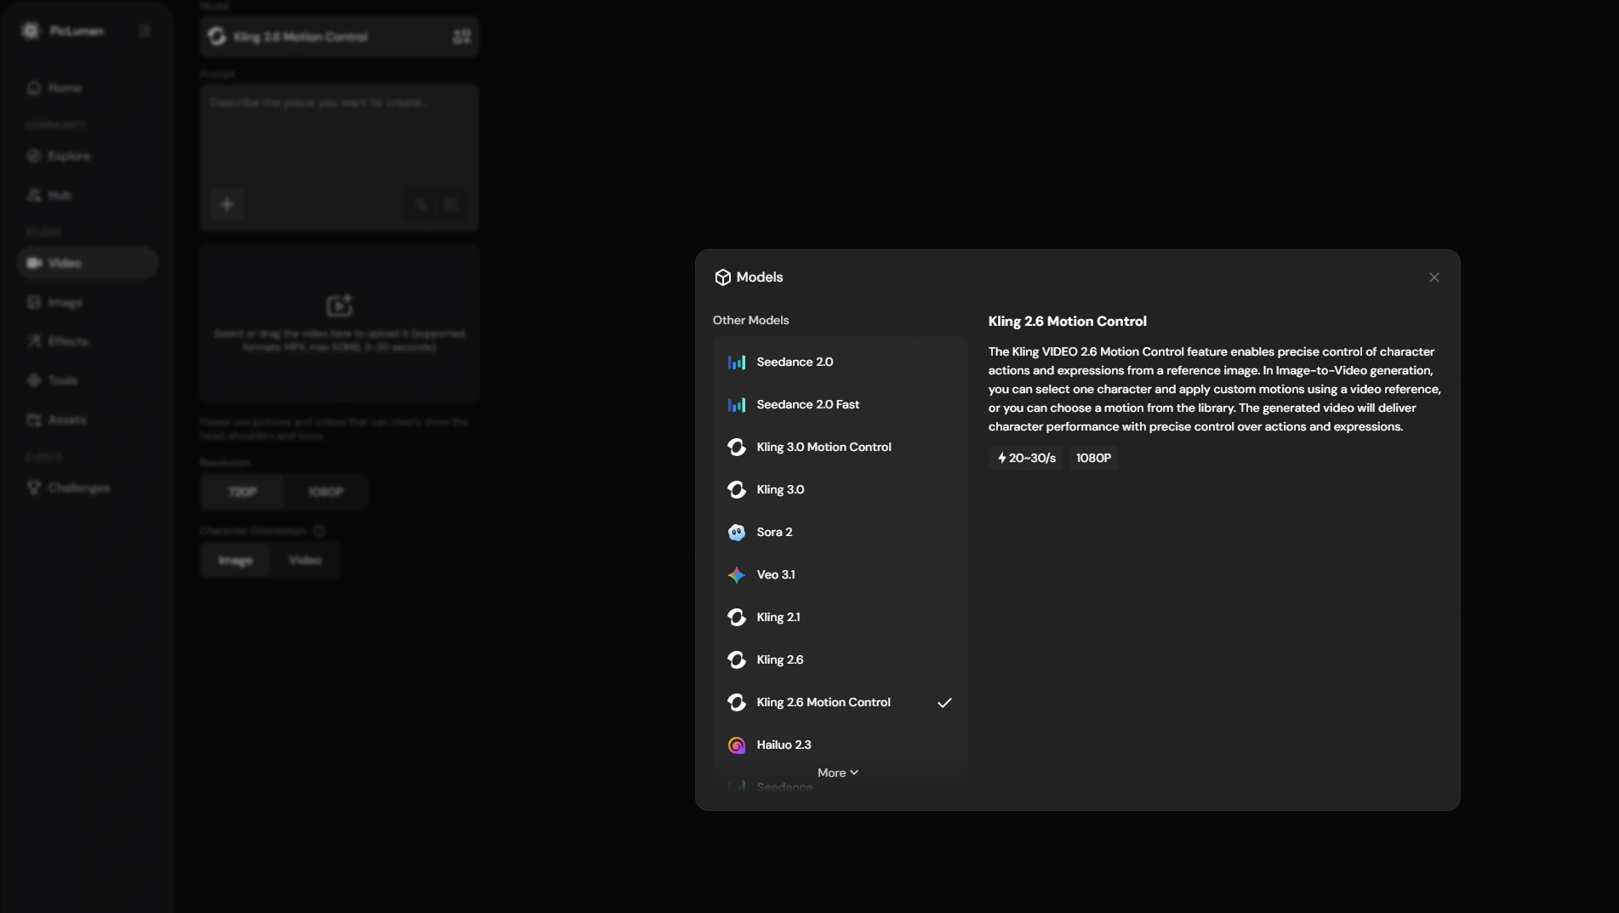Image resolution: width=1619 pixels, height=913 pixels.
Task: Click the plus button in the prompt box
Action: [227, 205]
